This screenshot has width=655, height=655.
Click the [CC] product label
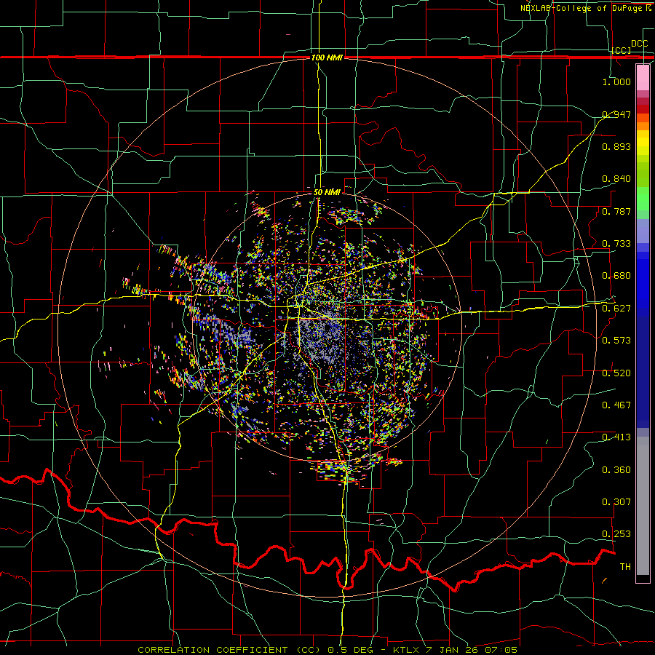pyautogui.click(x=622, y=50)
